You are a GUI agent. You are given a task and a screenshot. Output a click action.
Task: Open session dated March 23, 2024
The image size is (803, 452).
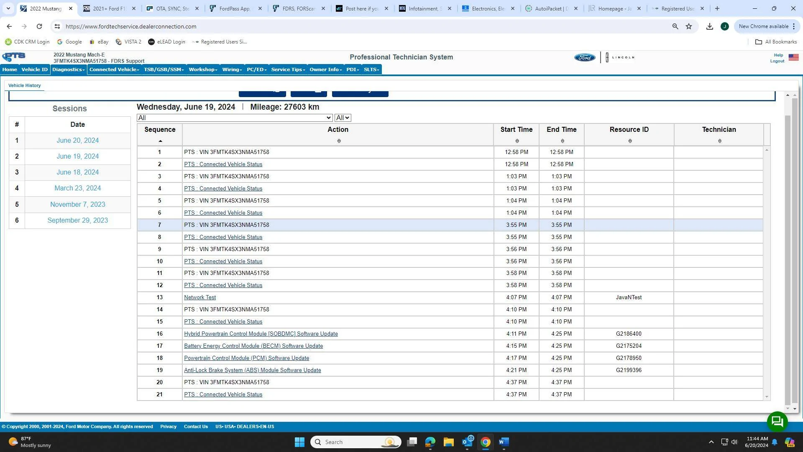tap(78, 188)
